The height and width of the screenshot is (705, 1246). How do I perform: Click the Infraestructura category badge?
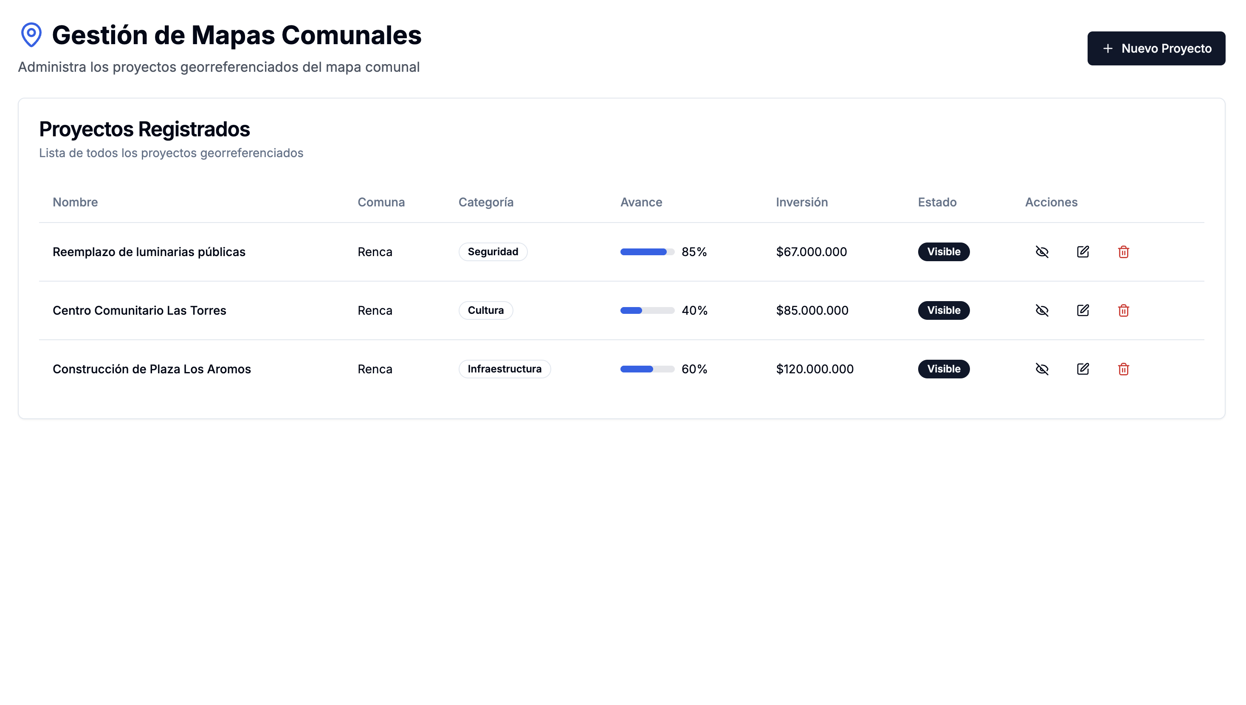(x=504, y=369)
